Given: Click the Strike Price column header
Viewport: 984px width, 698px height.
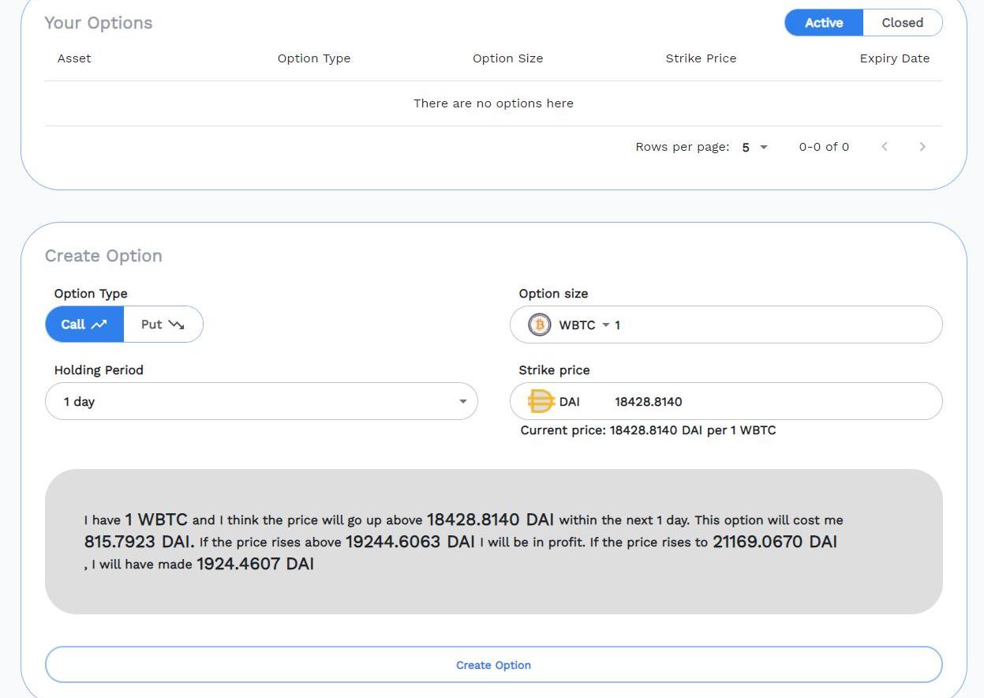Looking at the screenshot, I should click(701, 58).
